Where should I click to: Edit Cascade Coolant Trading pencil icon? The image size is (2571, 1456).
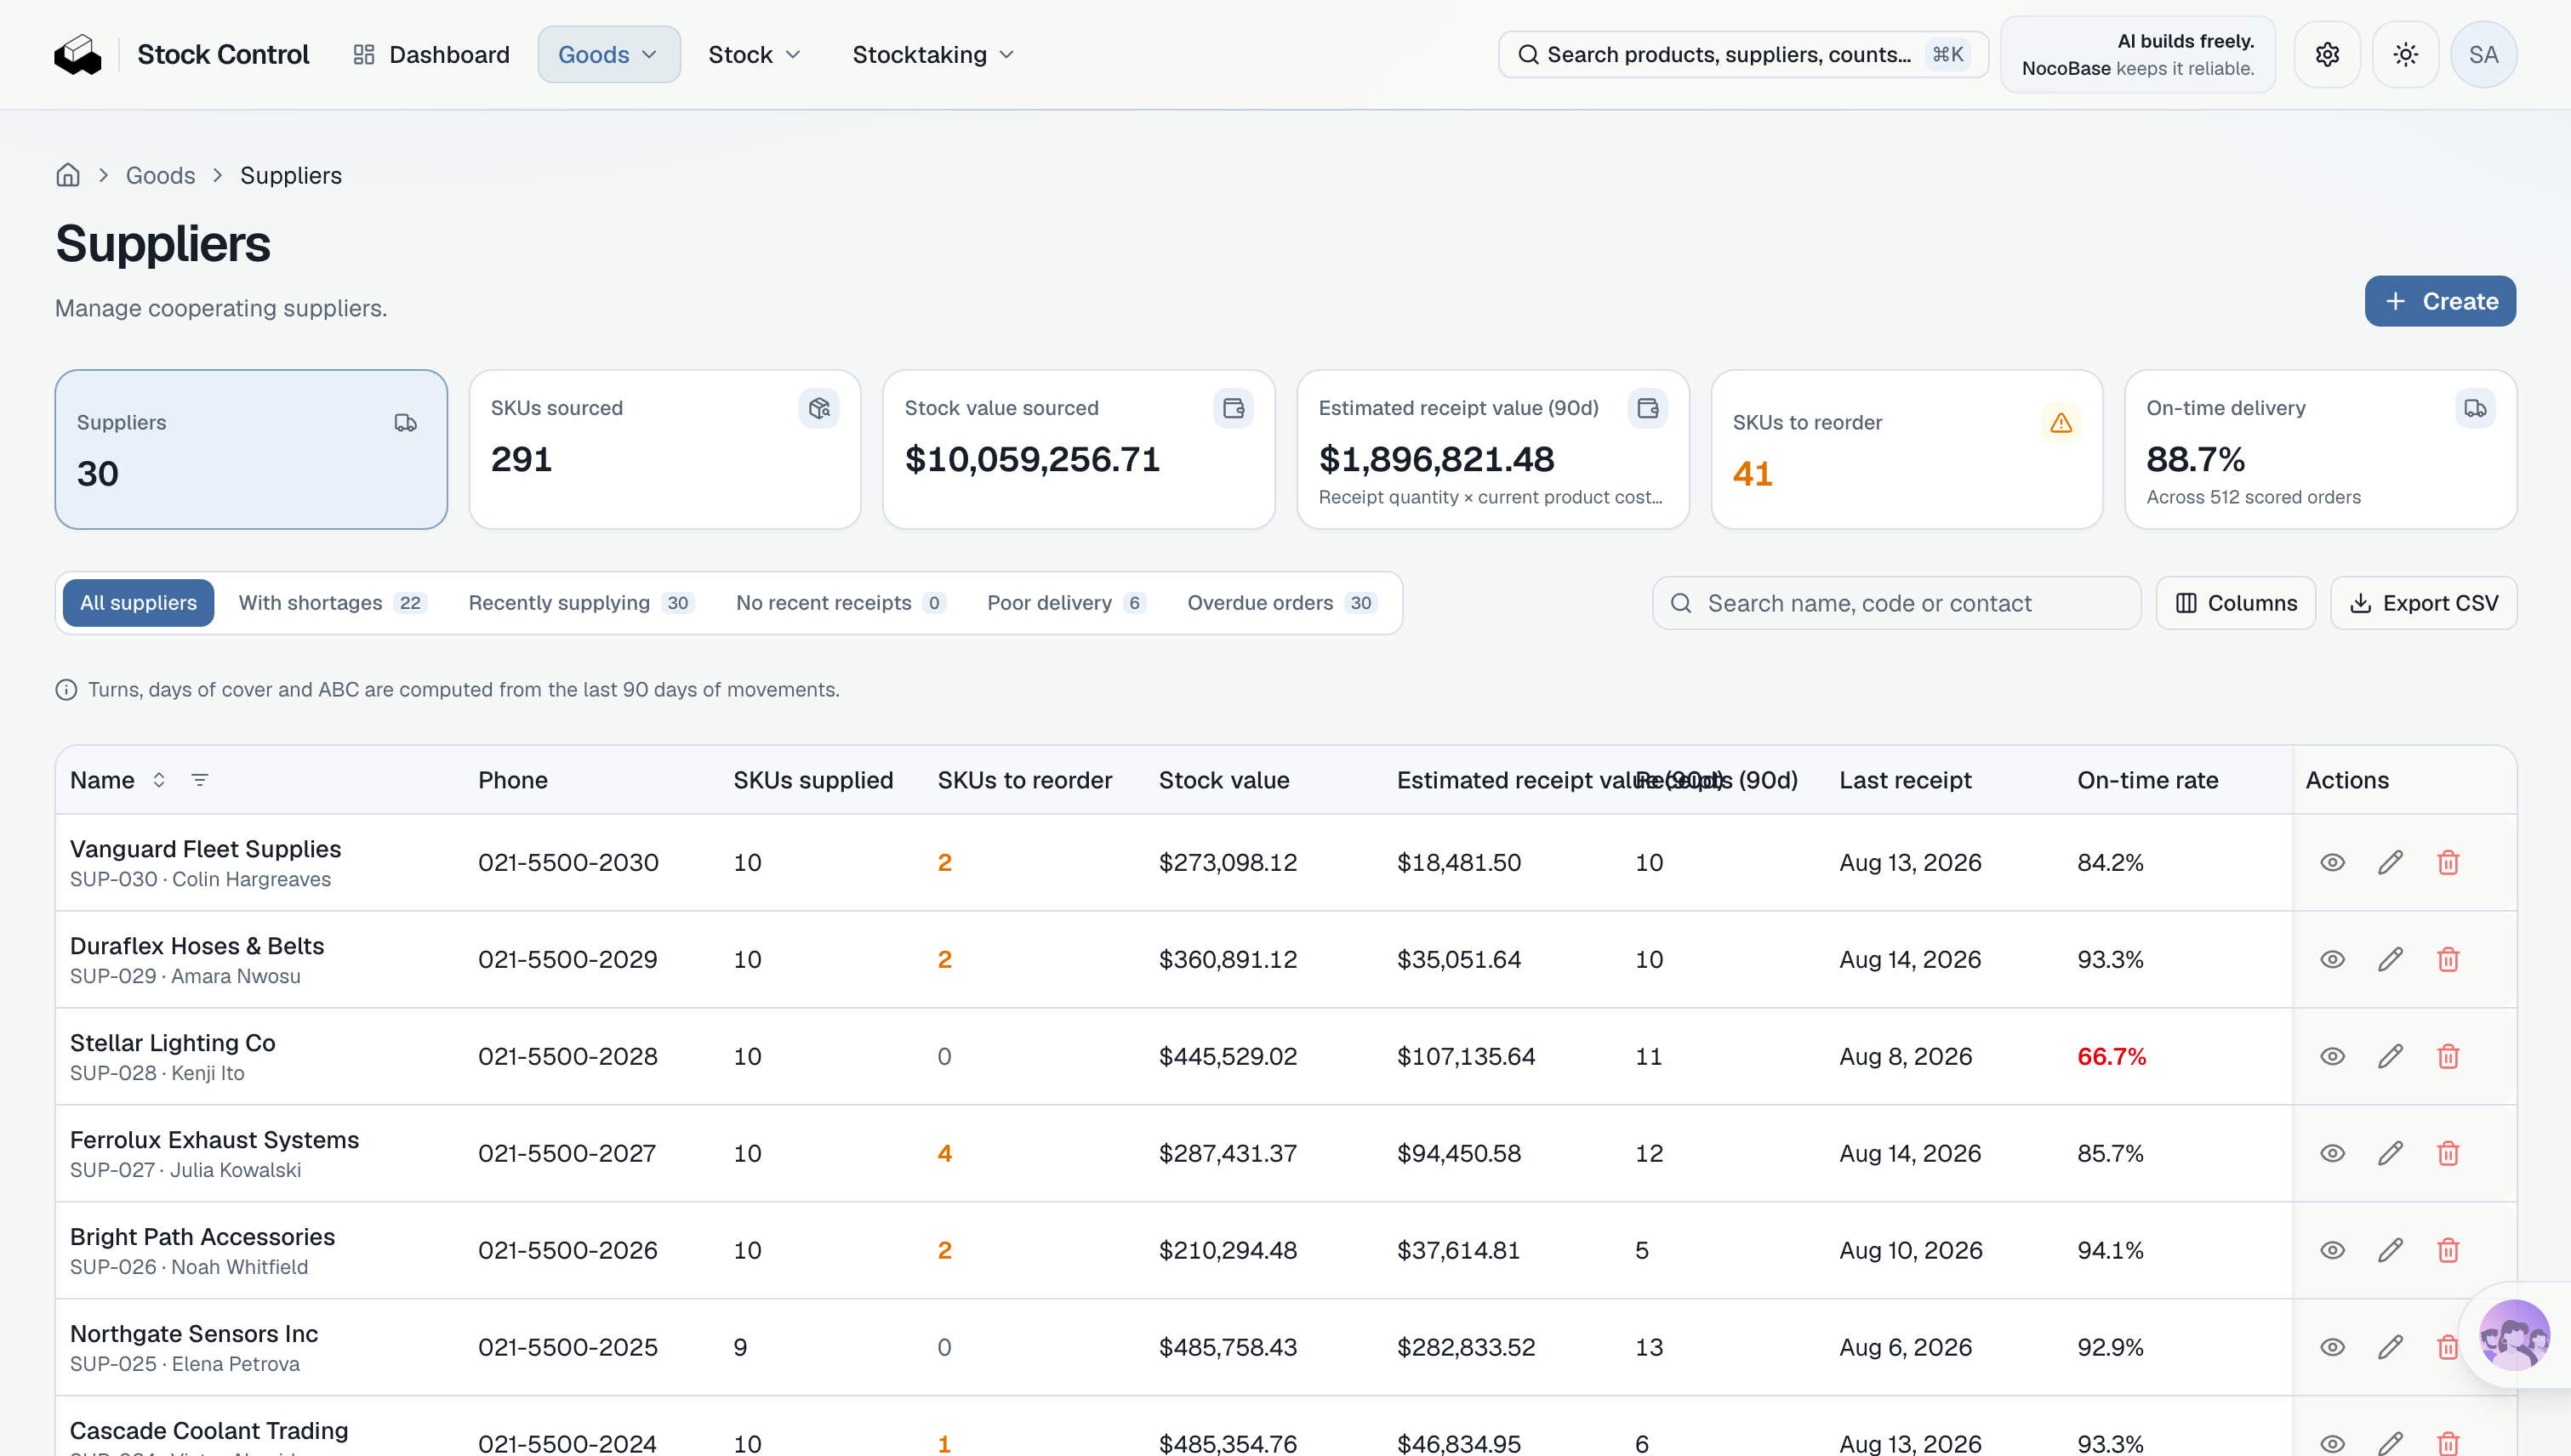pyautogui.click(x=2391, y=1444)
